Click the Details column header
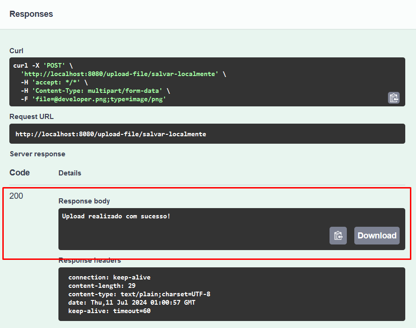Viewport: 416px width, 328px height. pos(70,173)
